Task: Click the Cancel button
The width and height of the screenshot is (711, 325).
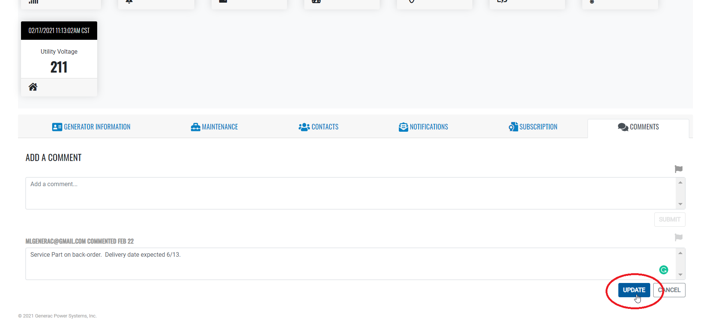Action: [x=669, y=290]
